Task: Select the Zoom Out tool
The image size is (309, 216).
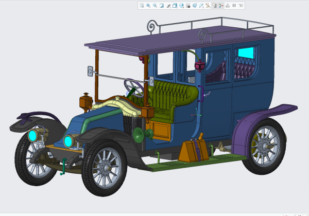Action: point(155,6)
